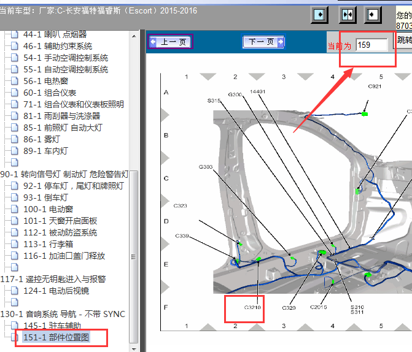Select 71-1 组合仪表和仪表板照明
This screenshot has width=412, height=352.
[x=74, y=104]
